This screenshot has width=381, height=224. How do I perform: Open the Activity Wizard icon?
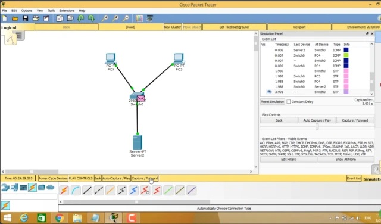[x=46, y=18]
